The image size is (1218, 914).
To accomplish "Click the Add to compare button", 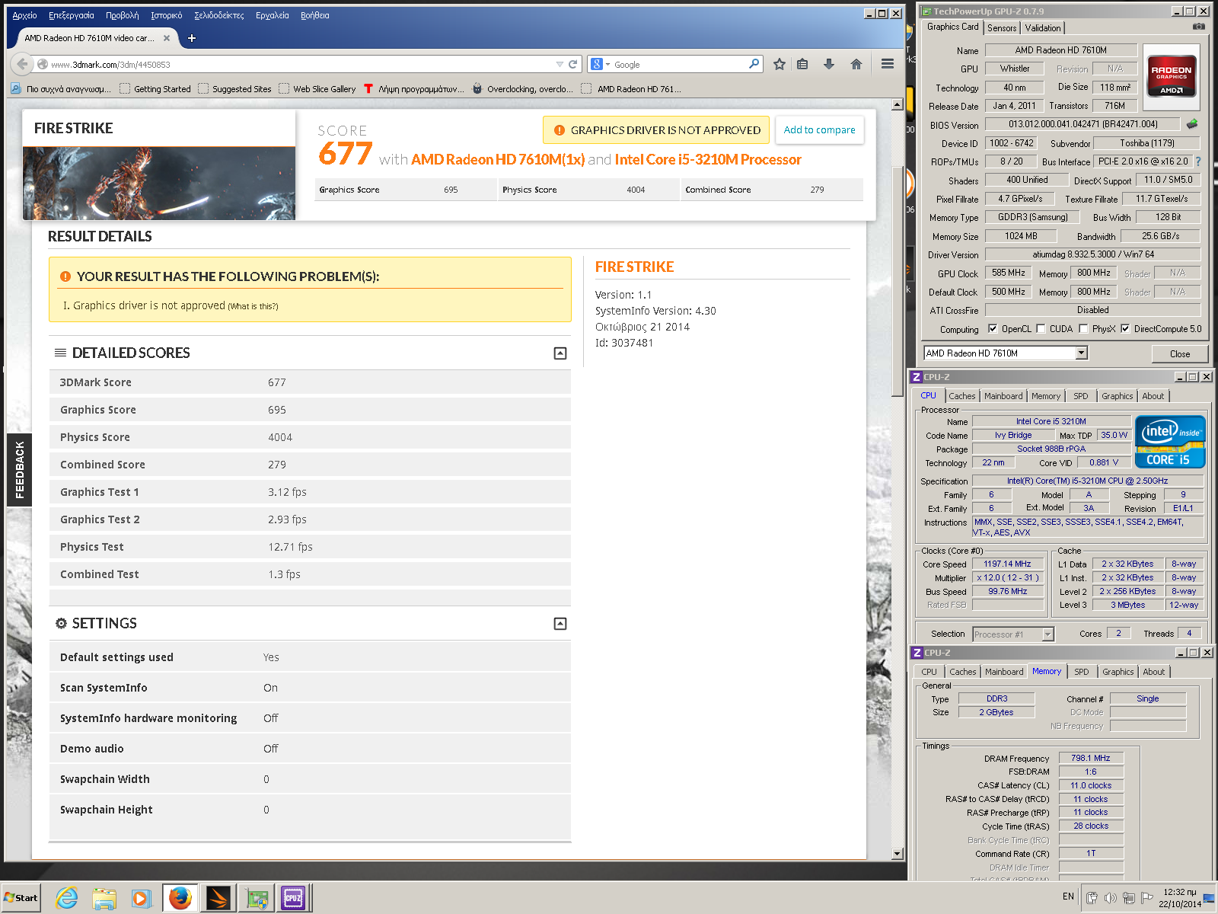I will (x=820, y=130).
